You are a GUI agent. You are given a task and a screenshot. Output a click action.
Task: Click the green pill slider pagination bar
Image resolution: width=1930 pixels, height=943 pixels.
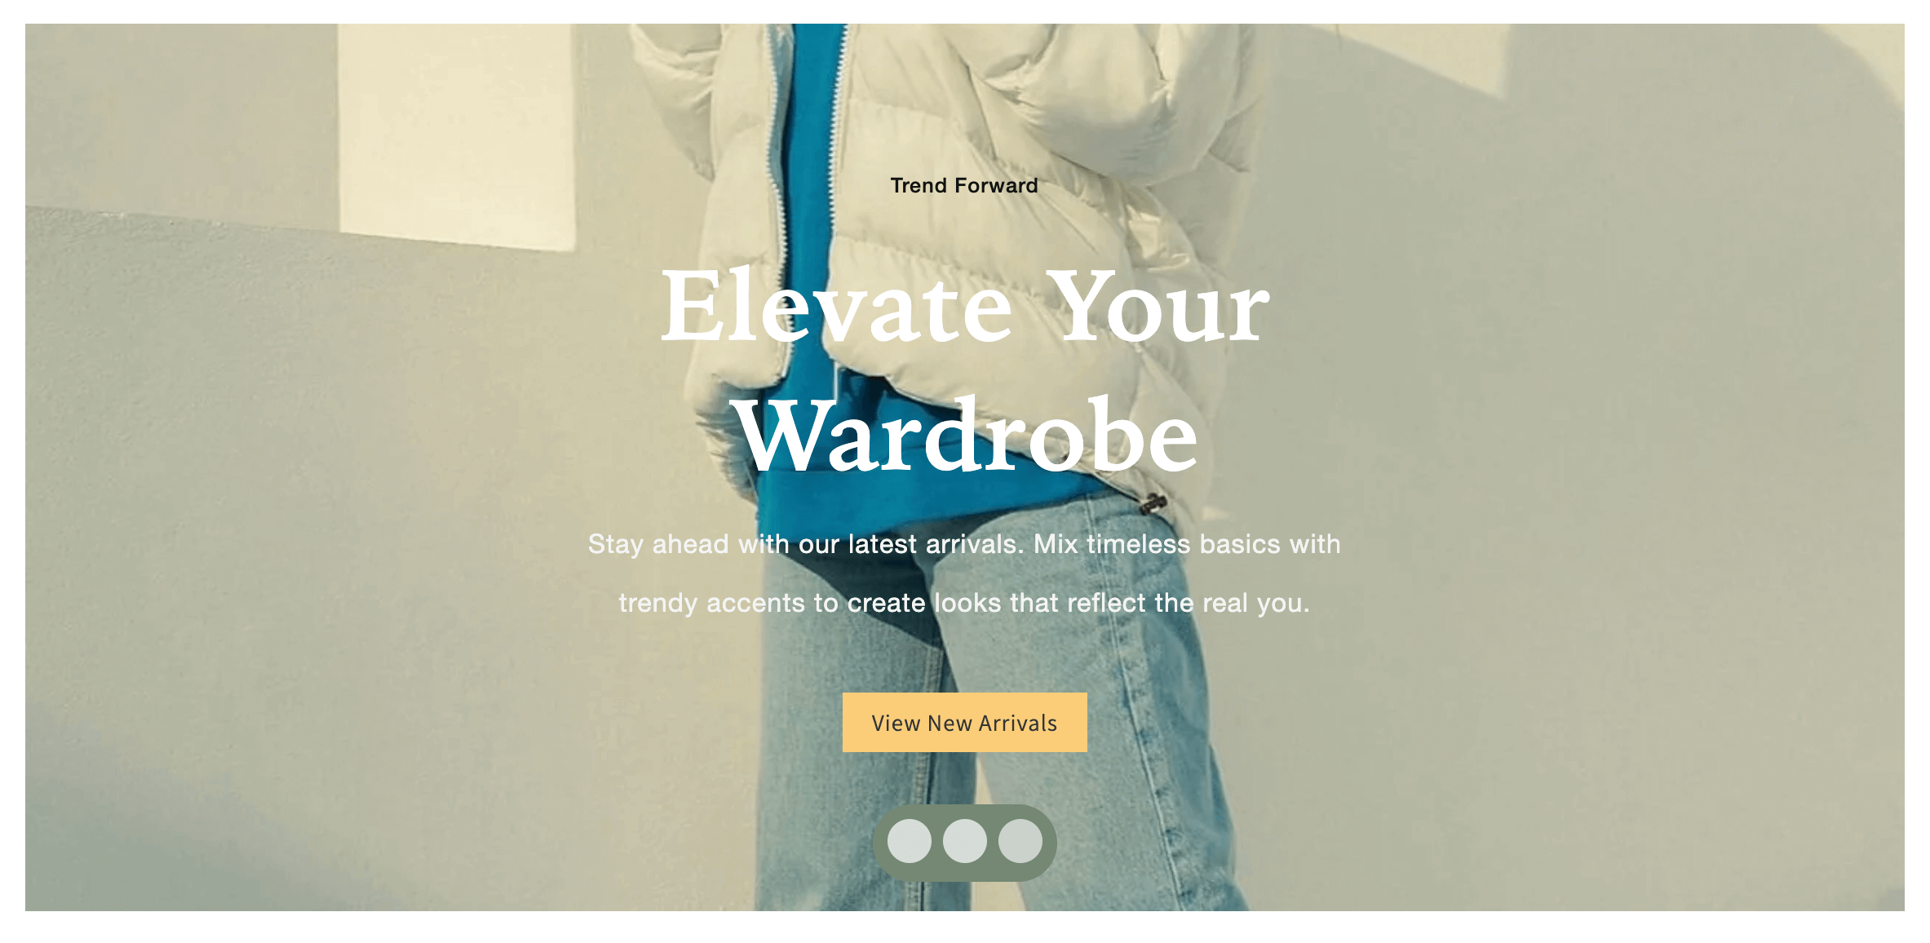(x=965, y=843)
